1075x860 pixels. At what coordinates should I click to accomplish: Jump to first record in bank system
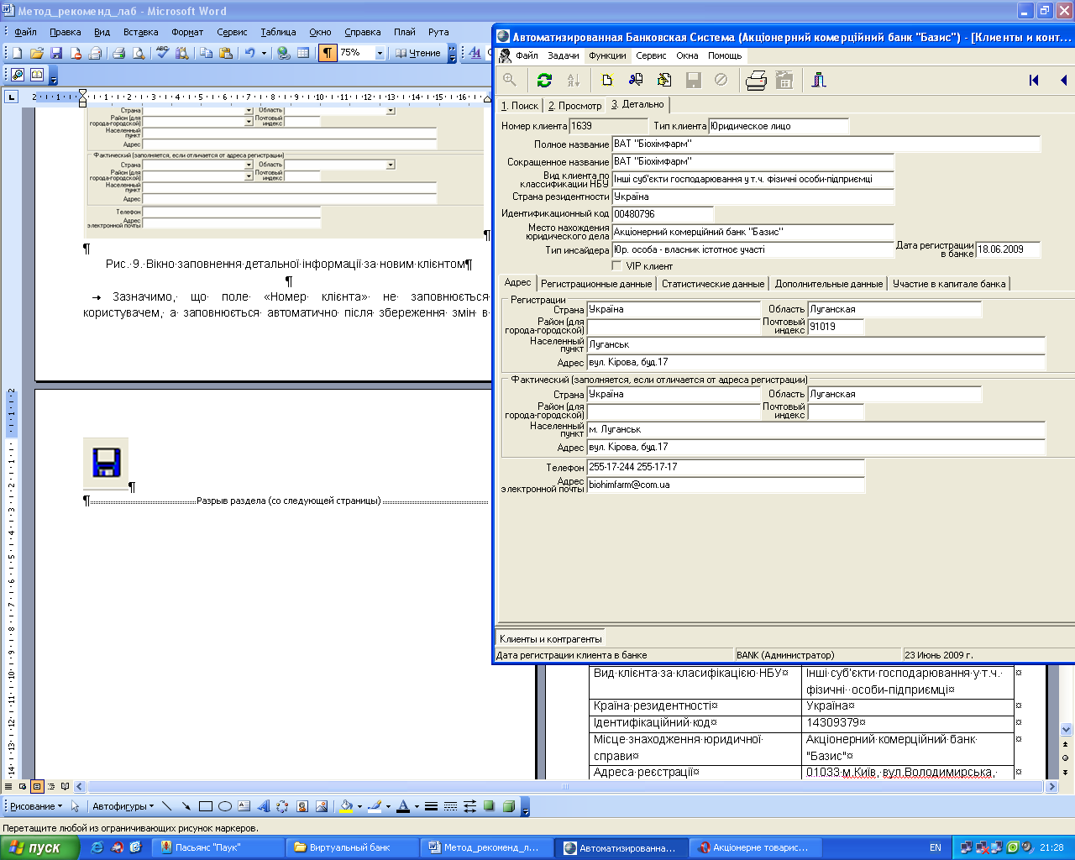[x=1034, y=80]
